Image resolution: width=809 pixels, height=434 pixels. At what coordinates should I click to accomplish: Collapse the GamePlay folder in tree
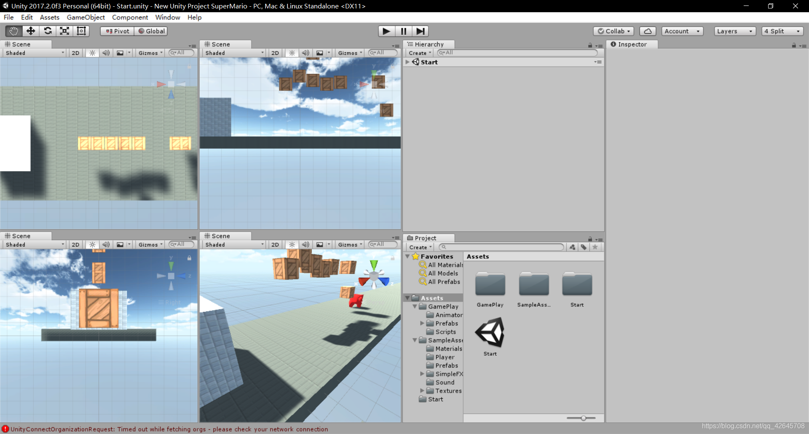pyautogui.click(x=415, y=306)
